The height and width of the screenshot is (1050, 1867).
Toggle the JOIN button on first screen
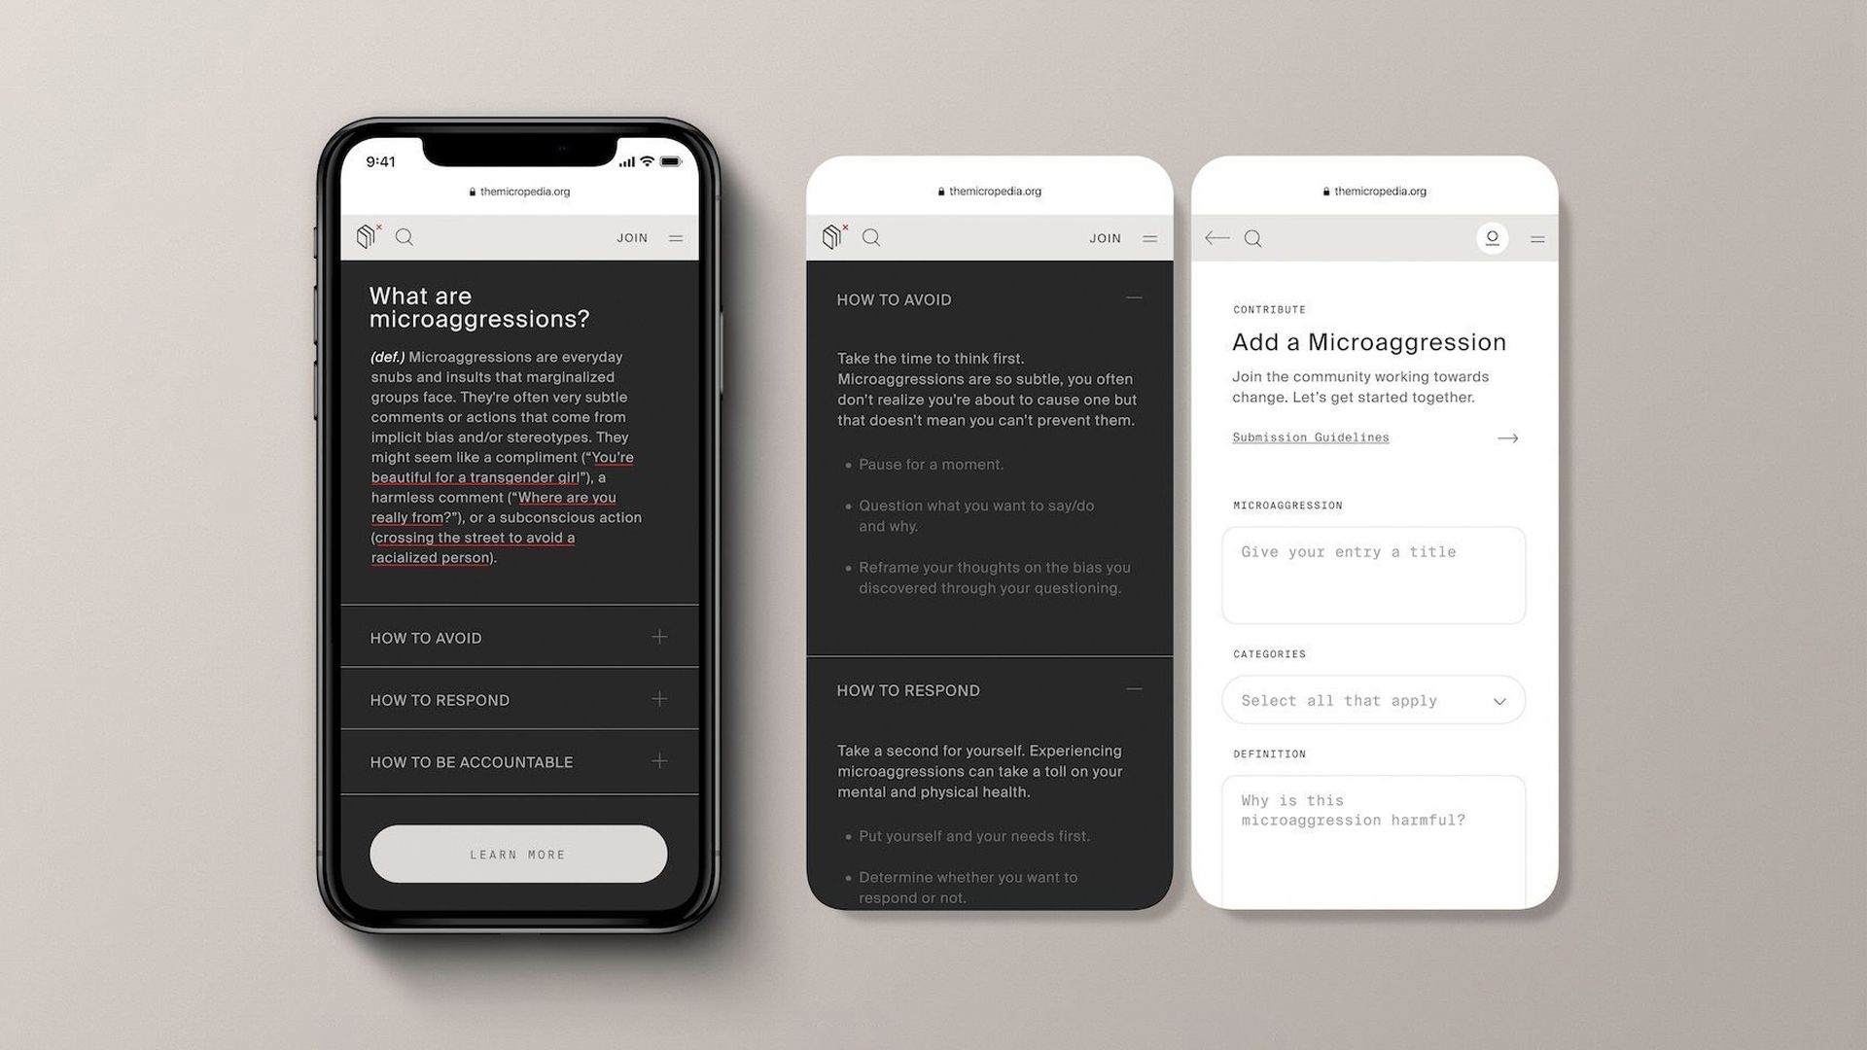pyautogui.click(x=632, y=237)
